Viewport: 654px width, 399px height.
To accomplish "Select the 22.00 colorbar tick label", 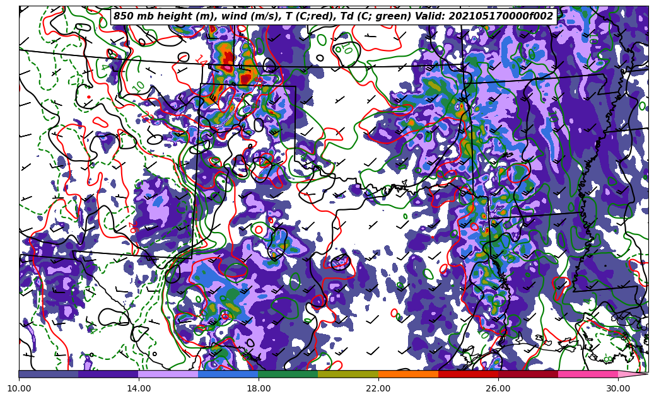I will tap(378, 388).
